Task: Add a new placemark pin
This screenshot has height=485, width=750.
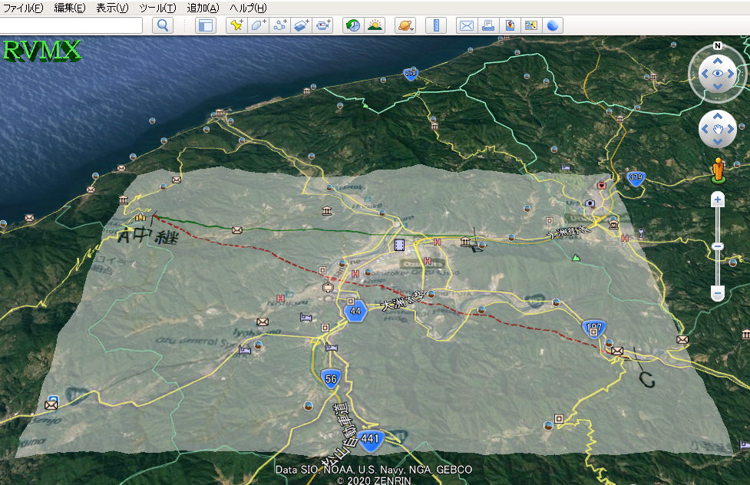Action: [236, 25]
